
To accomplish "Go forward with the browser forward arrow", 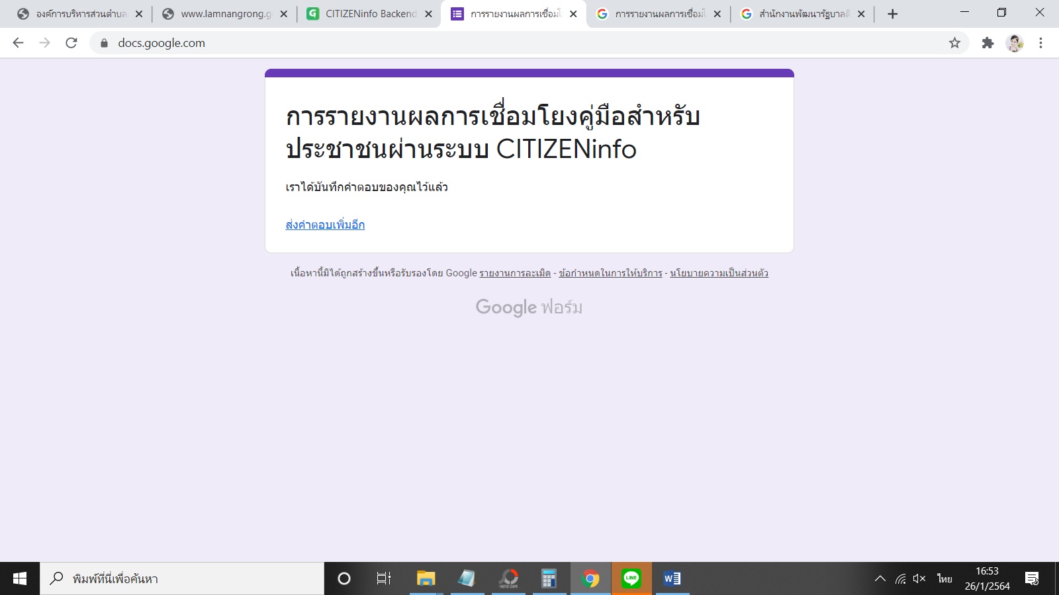I will [x=44, y=43].
